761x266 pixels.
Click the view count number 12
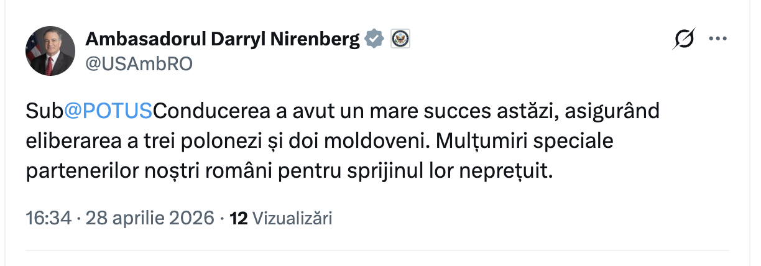click(239, 218)
